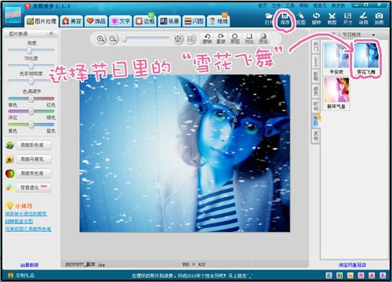Click the 打开 (Open) toolbar icon
Viewport: 392px width, 282px height.
[269, 19]
